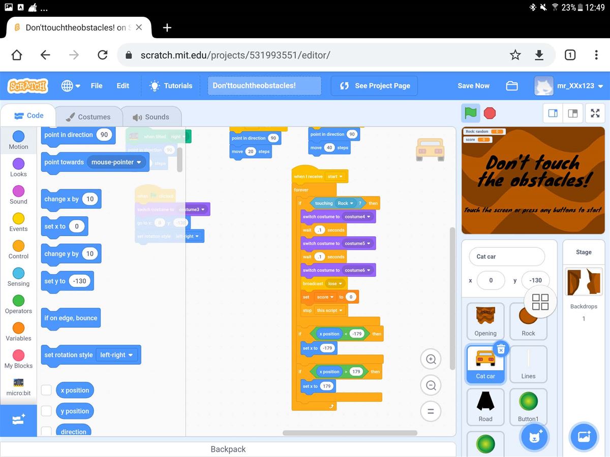
Task: Tick the y position checkbox
Action: (x=46, y=411)
